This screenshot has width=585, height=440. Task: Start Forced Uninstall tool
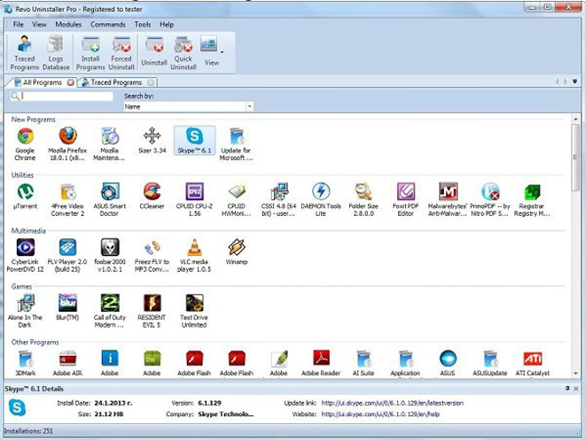[121, 52]
